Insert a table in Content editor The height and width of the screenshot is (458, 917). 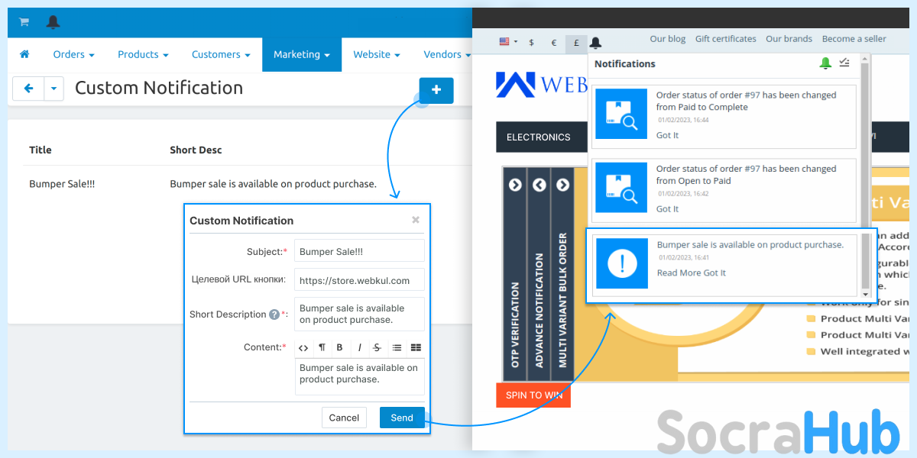[x=416, y=347]
